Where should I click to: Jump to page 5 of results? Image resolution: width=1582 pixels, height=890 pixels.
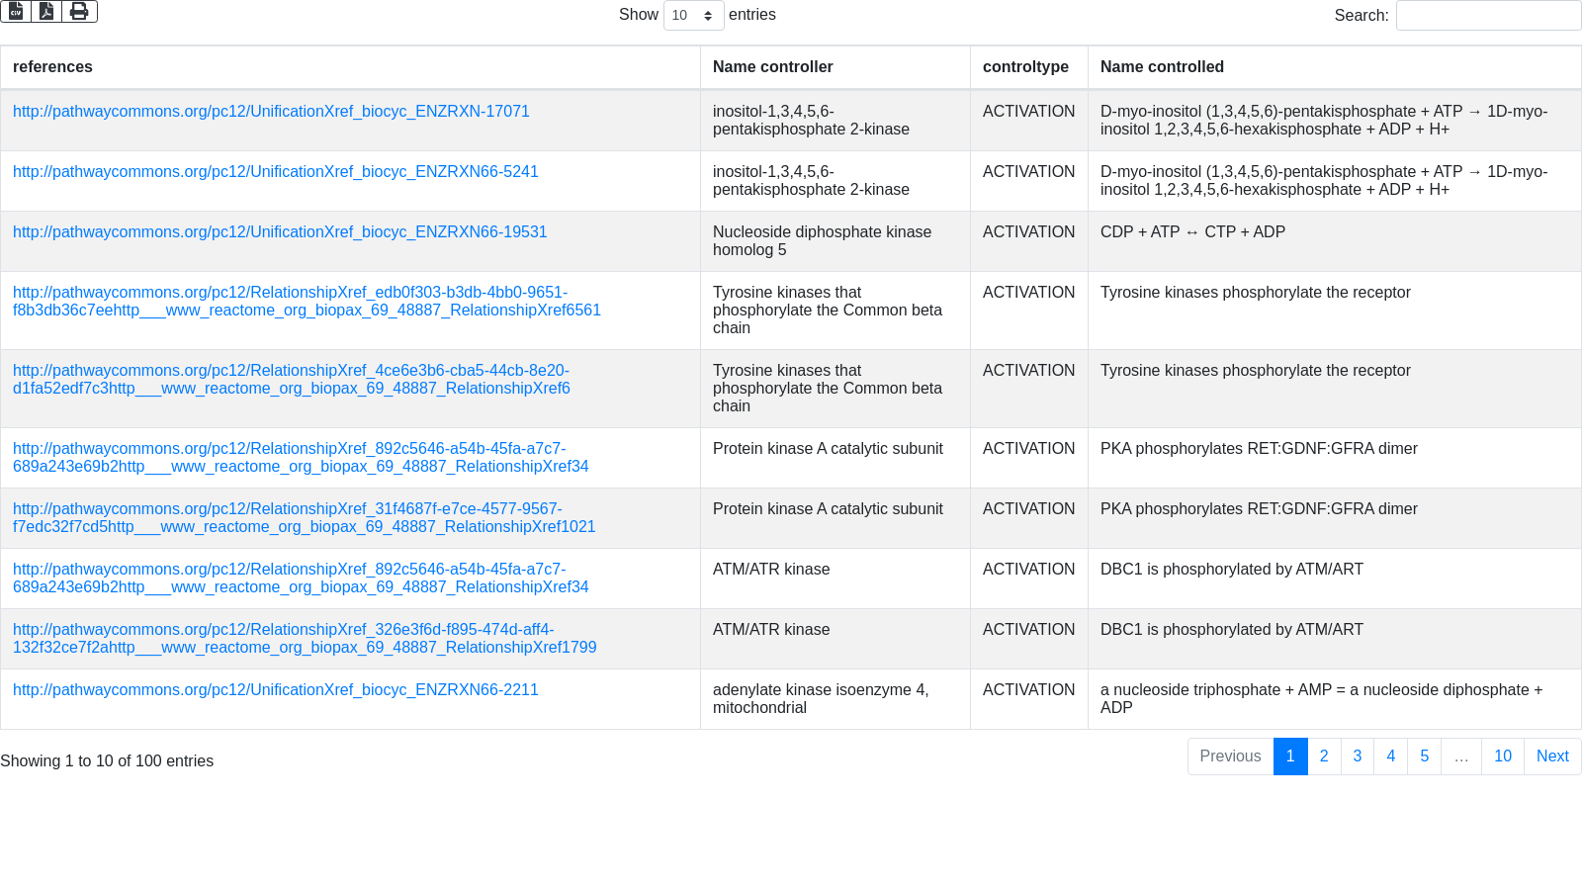coord(1424,756)
